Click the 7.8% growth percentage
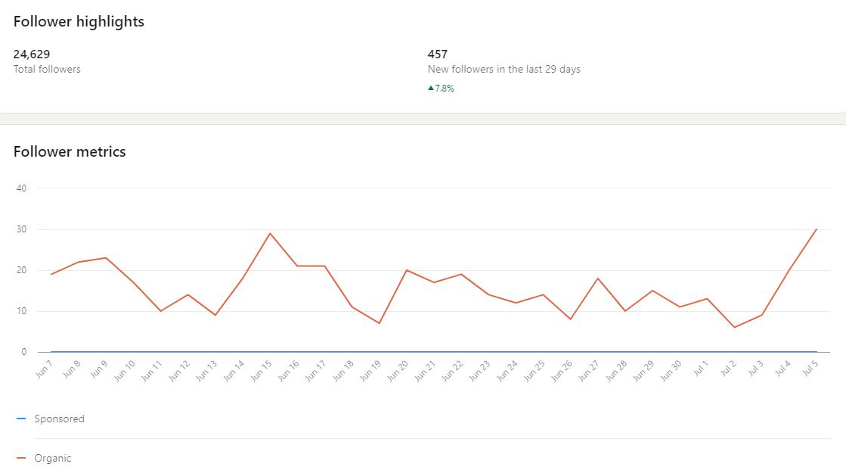The width and height of the screenshot is (846, 473). 445,89
